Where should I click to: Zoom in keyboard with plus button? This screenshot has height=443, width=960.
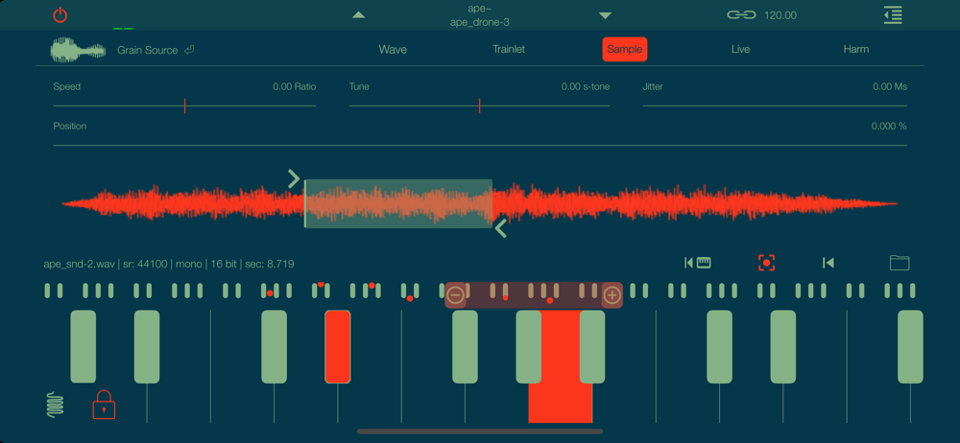[612, 295]
